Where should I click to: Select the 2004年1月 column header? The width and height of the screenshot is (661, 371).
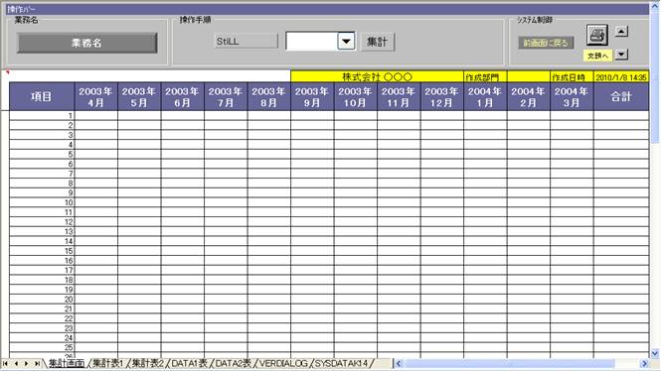(485, 97)
